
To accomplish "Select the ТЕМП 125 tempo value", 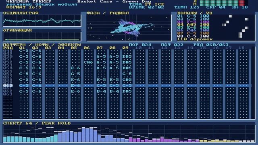I will 187,7.
